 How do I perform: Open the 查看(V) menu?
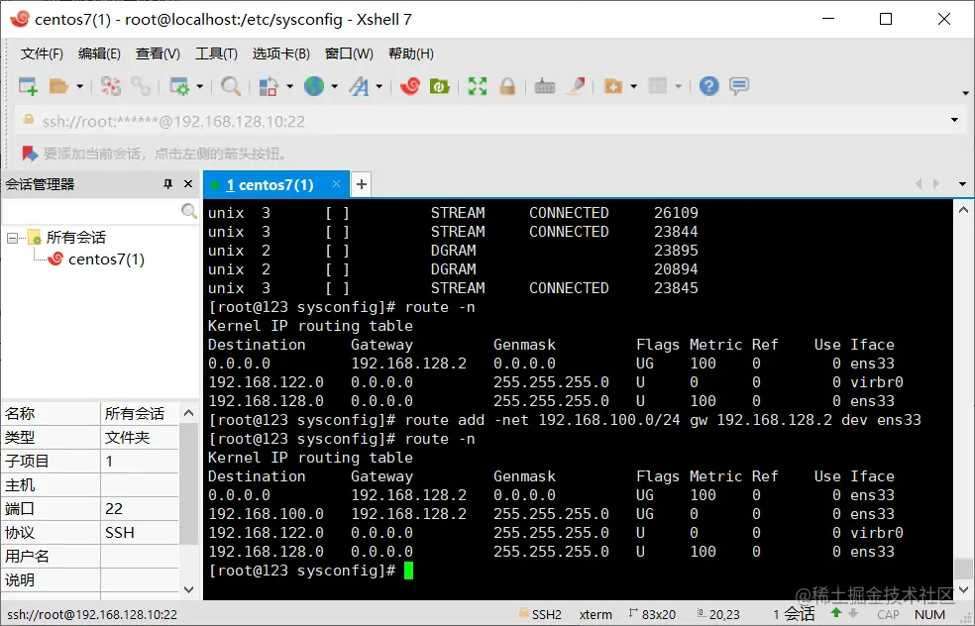tap(158, 53)
